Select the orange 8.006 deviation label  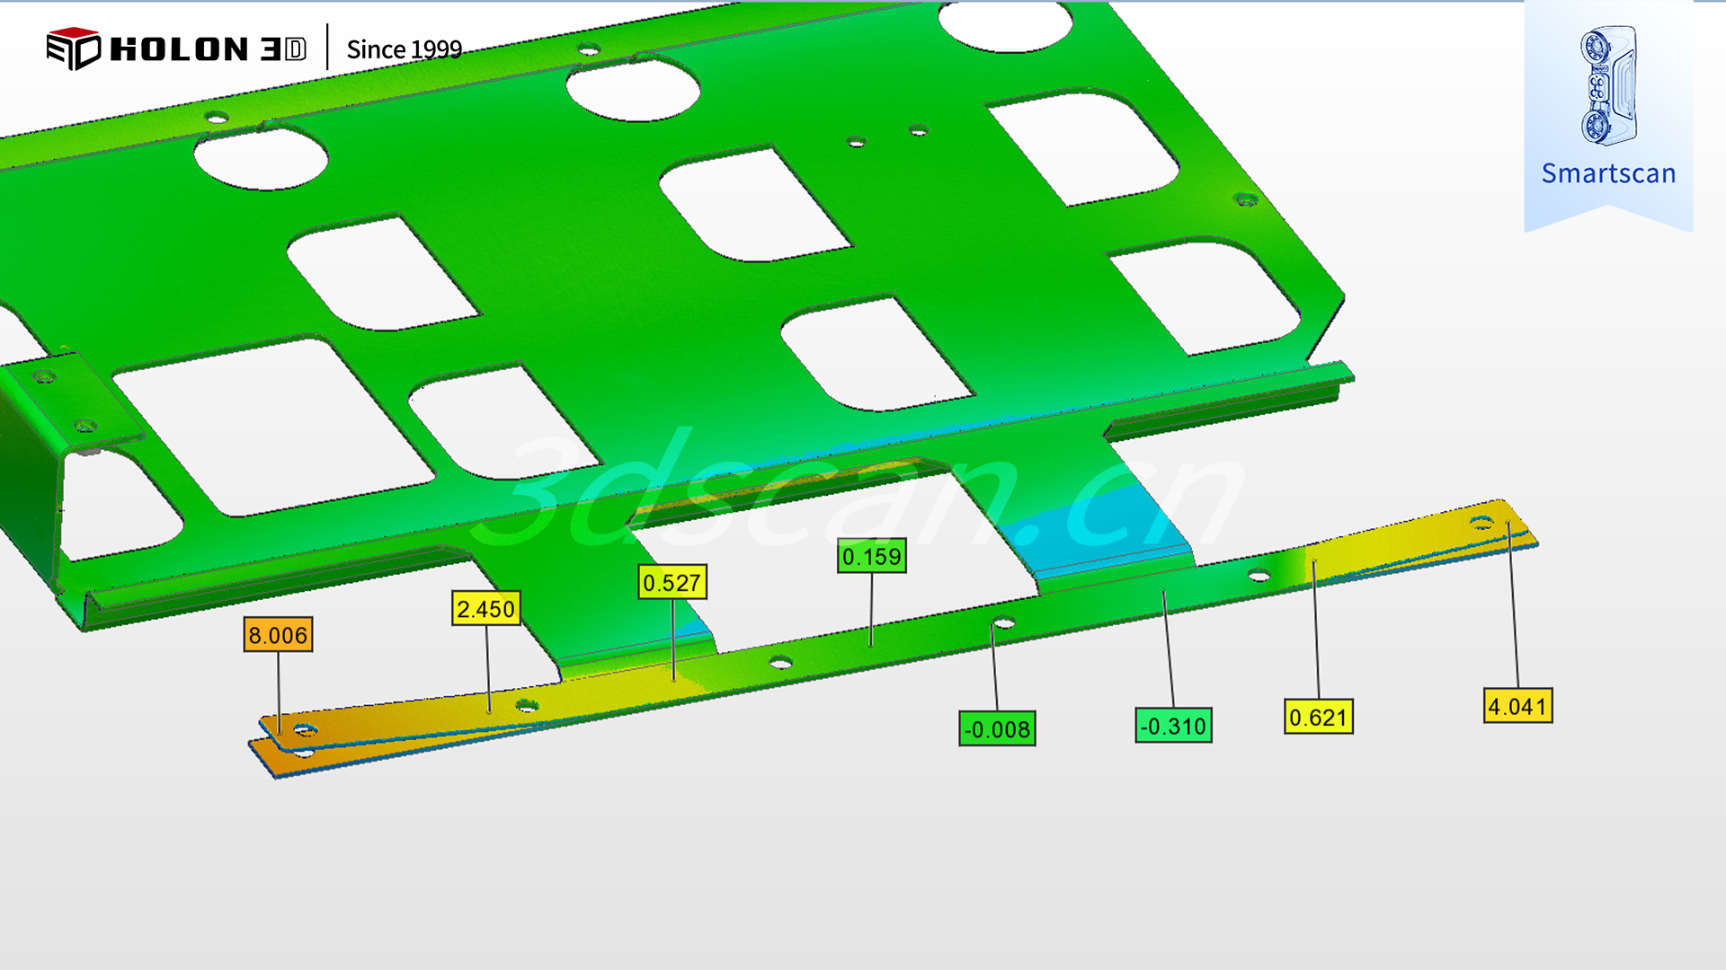point(278,635)
